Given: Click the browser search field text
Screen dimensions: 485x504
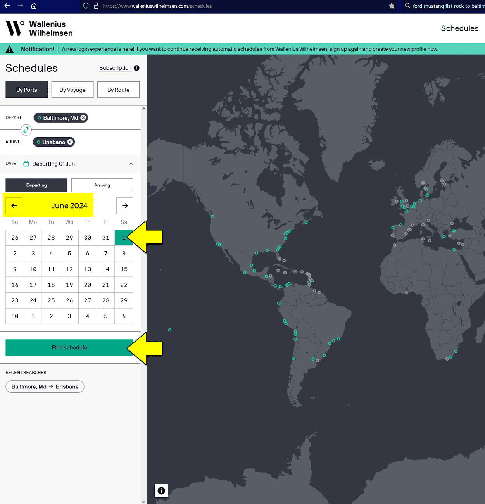Looking at the screenshot, I should tap(449, 6).
